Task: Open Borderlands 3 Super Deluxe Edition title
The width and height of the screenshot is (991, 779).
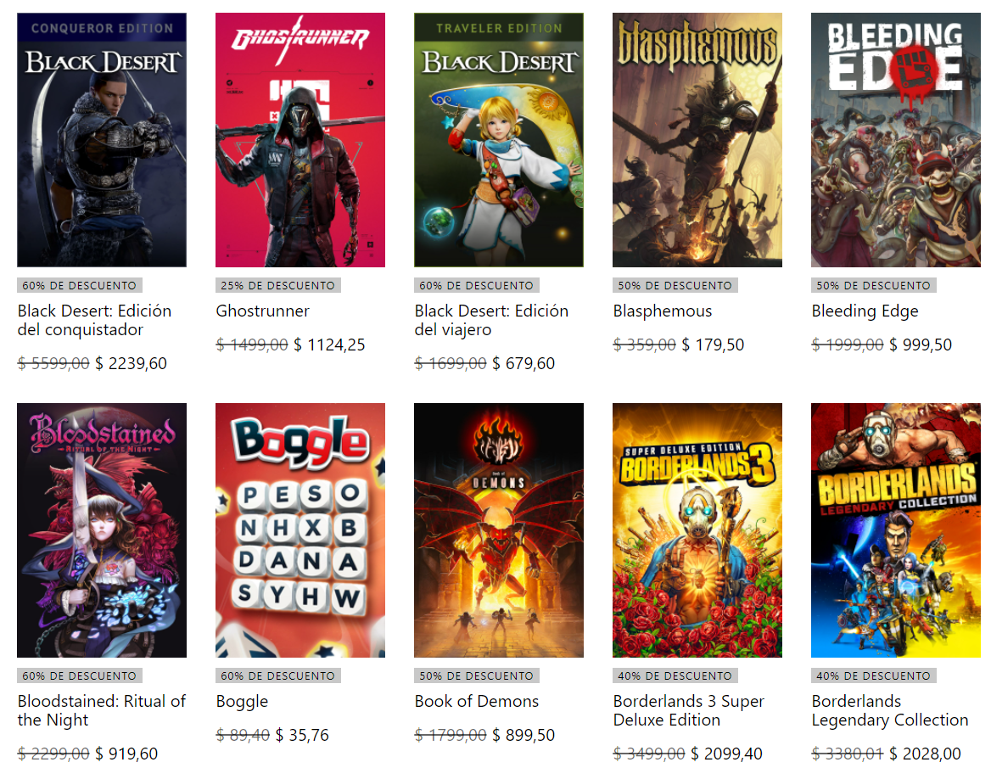Action: click(x=689, y=710)
